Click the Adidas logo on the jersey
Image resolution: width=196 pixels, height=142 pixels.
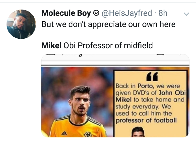click(x=64, y=133)
